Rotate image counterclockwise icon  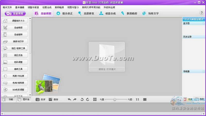point(82,100)
